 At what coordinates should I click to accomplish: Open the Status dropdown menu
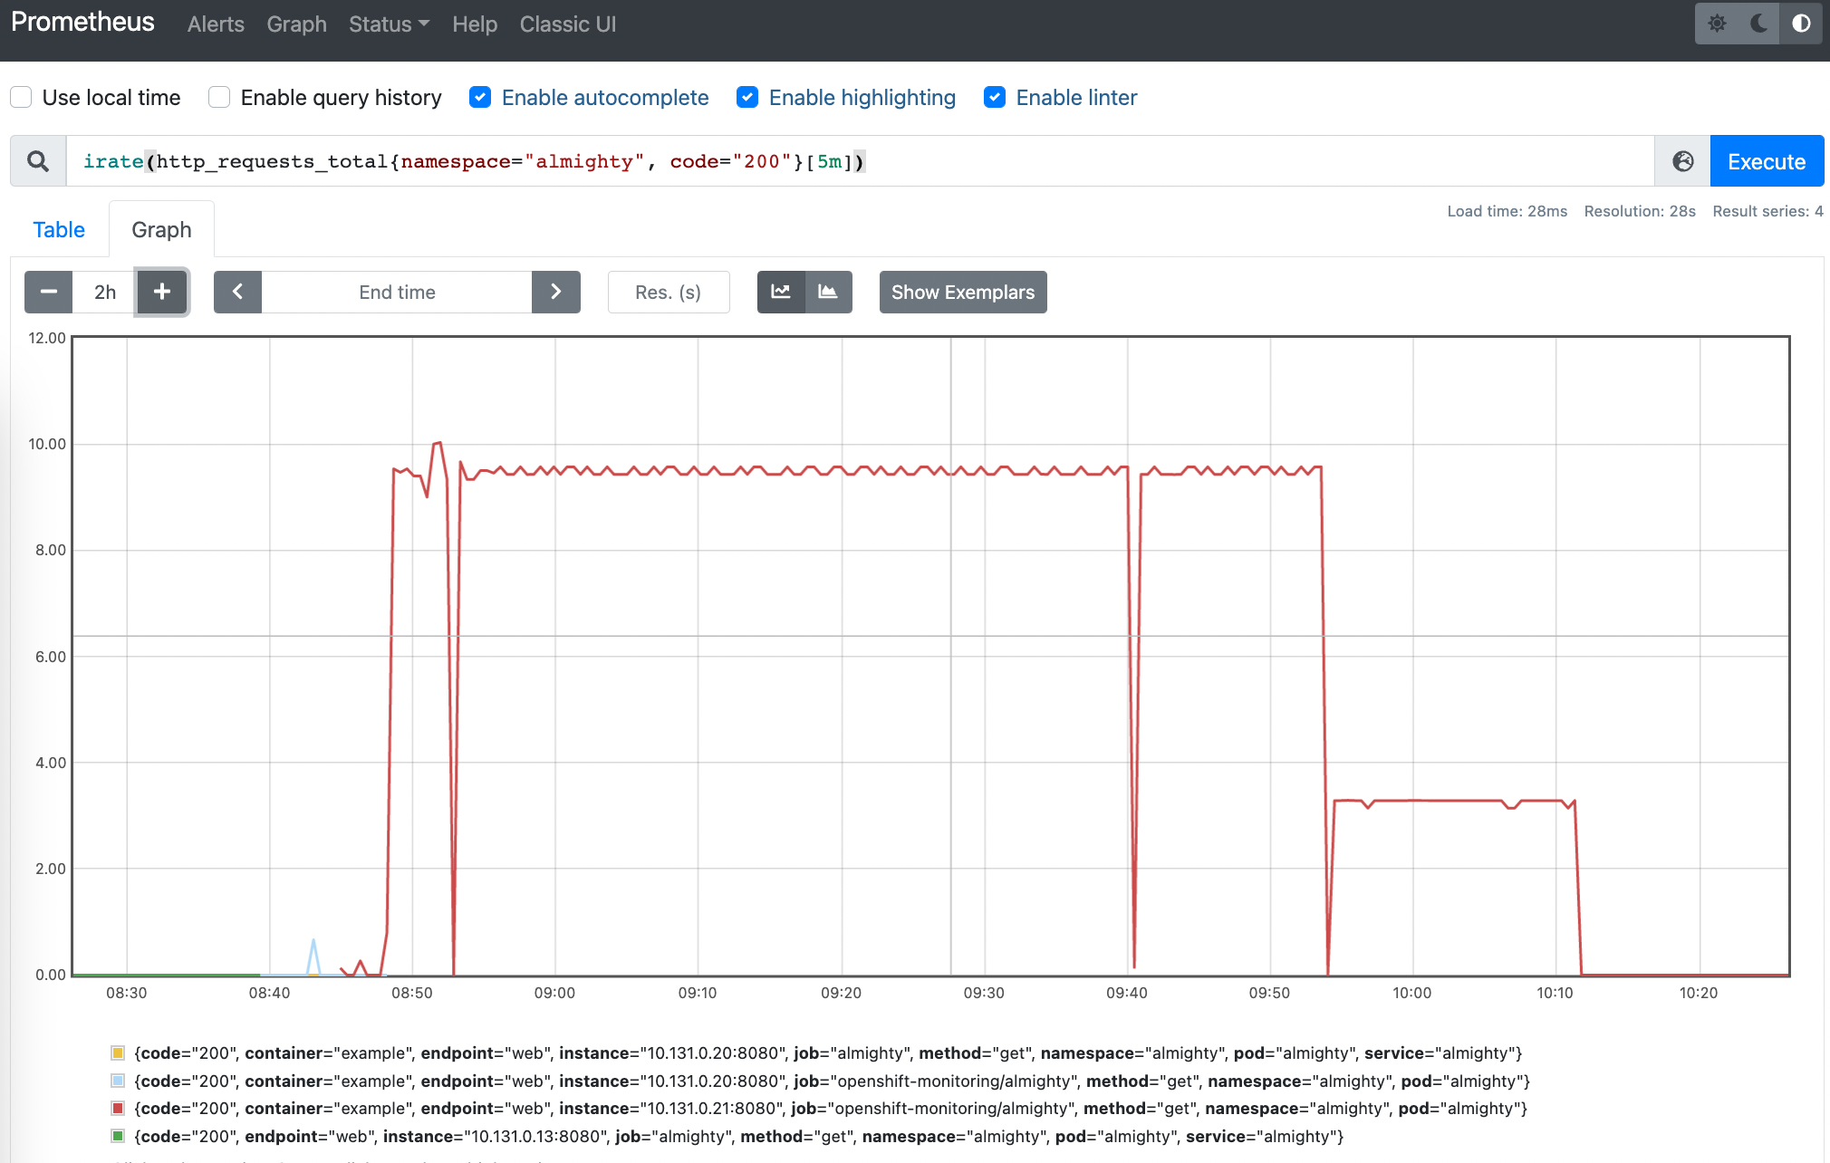tap(389, 24)
